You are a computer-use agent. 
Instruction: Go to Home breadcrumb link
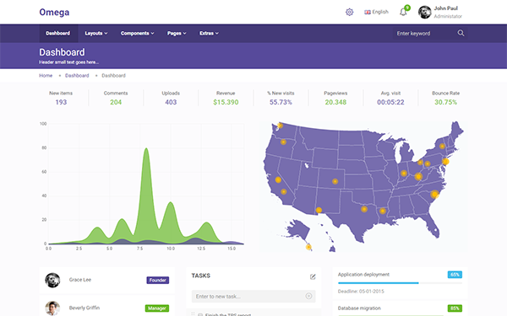tap(46, 76)
